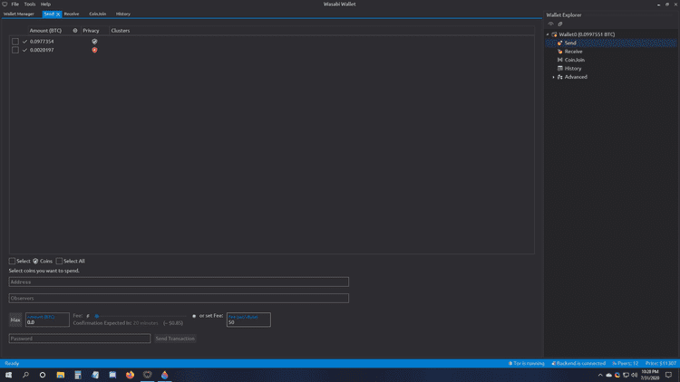The height and width of the screenshot is (382, 680).
Task: Click in the Password field
Action: coord(80,339)
